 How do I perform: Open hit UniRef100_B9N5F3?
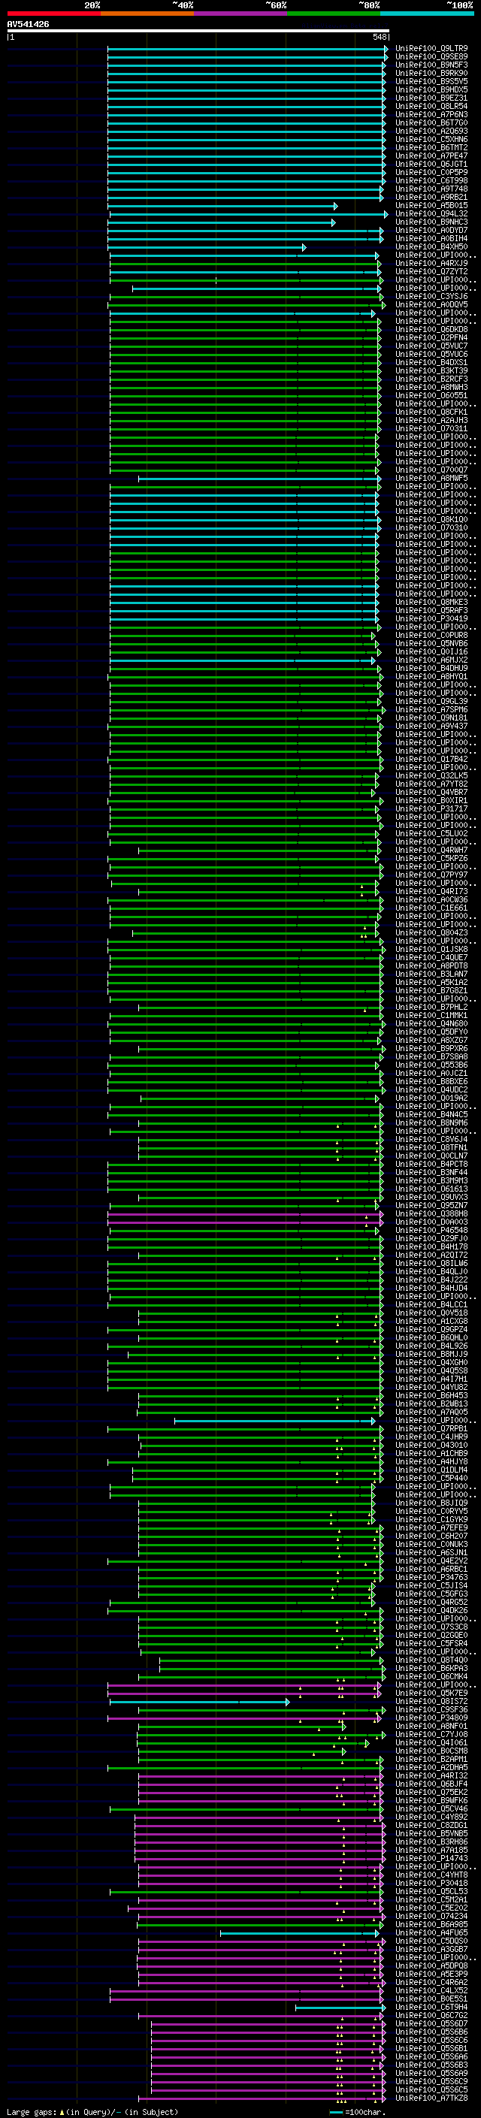point(431,65)
